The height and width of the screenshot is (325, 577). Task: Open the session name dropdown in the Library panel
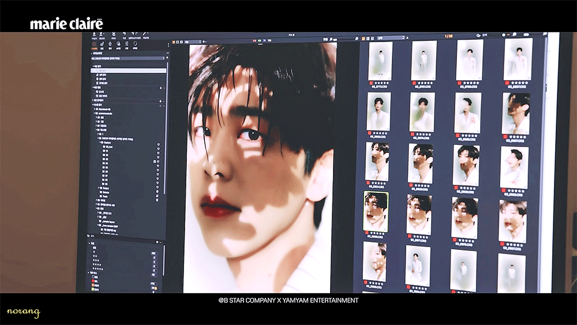128,58
